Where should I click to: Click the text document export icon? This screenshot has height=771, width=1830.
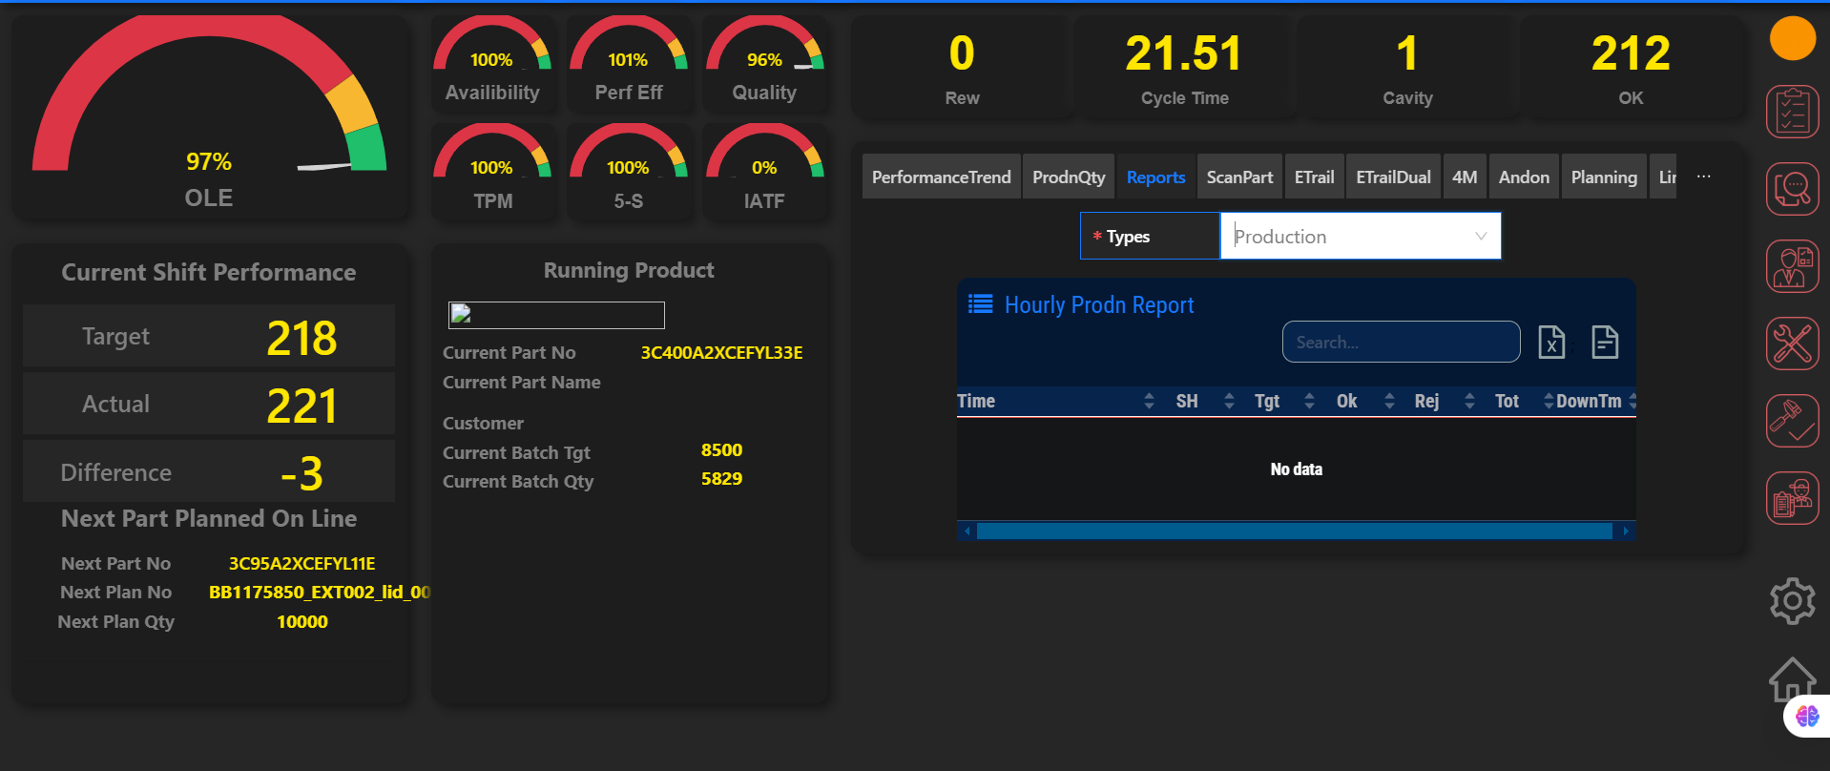[1605, 342]
